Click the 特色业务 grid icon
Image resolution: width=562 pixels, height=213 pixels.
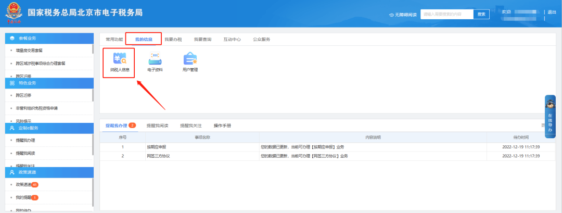click(x=12, y=83)
